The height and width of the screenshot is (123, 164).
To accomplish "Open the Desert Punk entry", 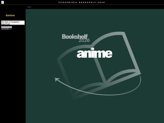I will pos(5,24).
